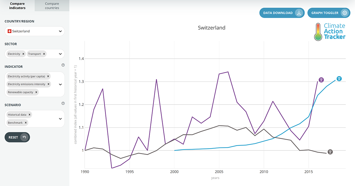Click the purple electricity pylon line marker

tap(321, 79)
